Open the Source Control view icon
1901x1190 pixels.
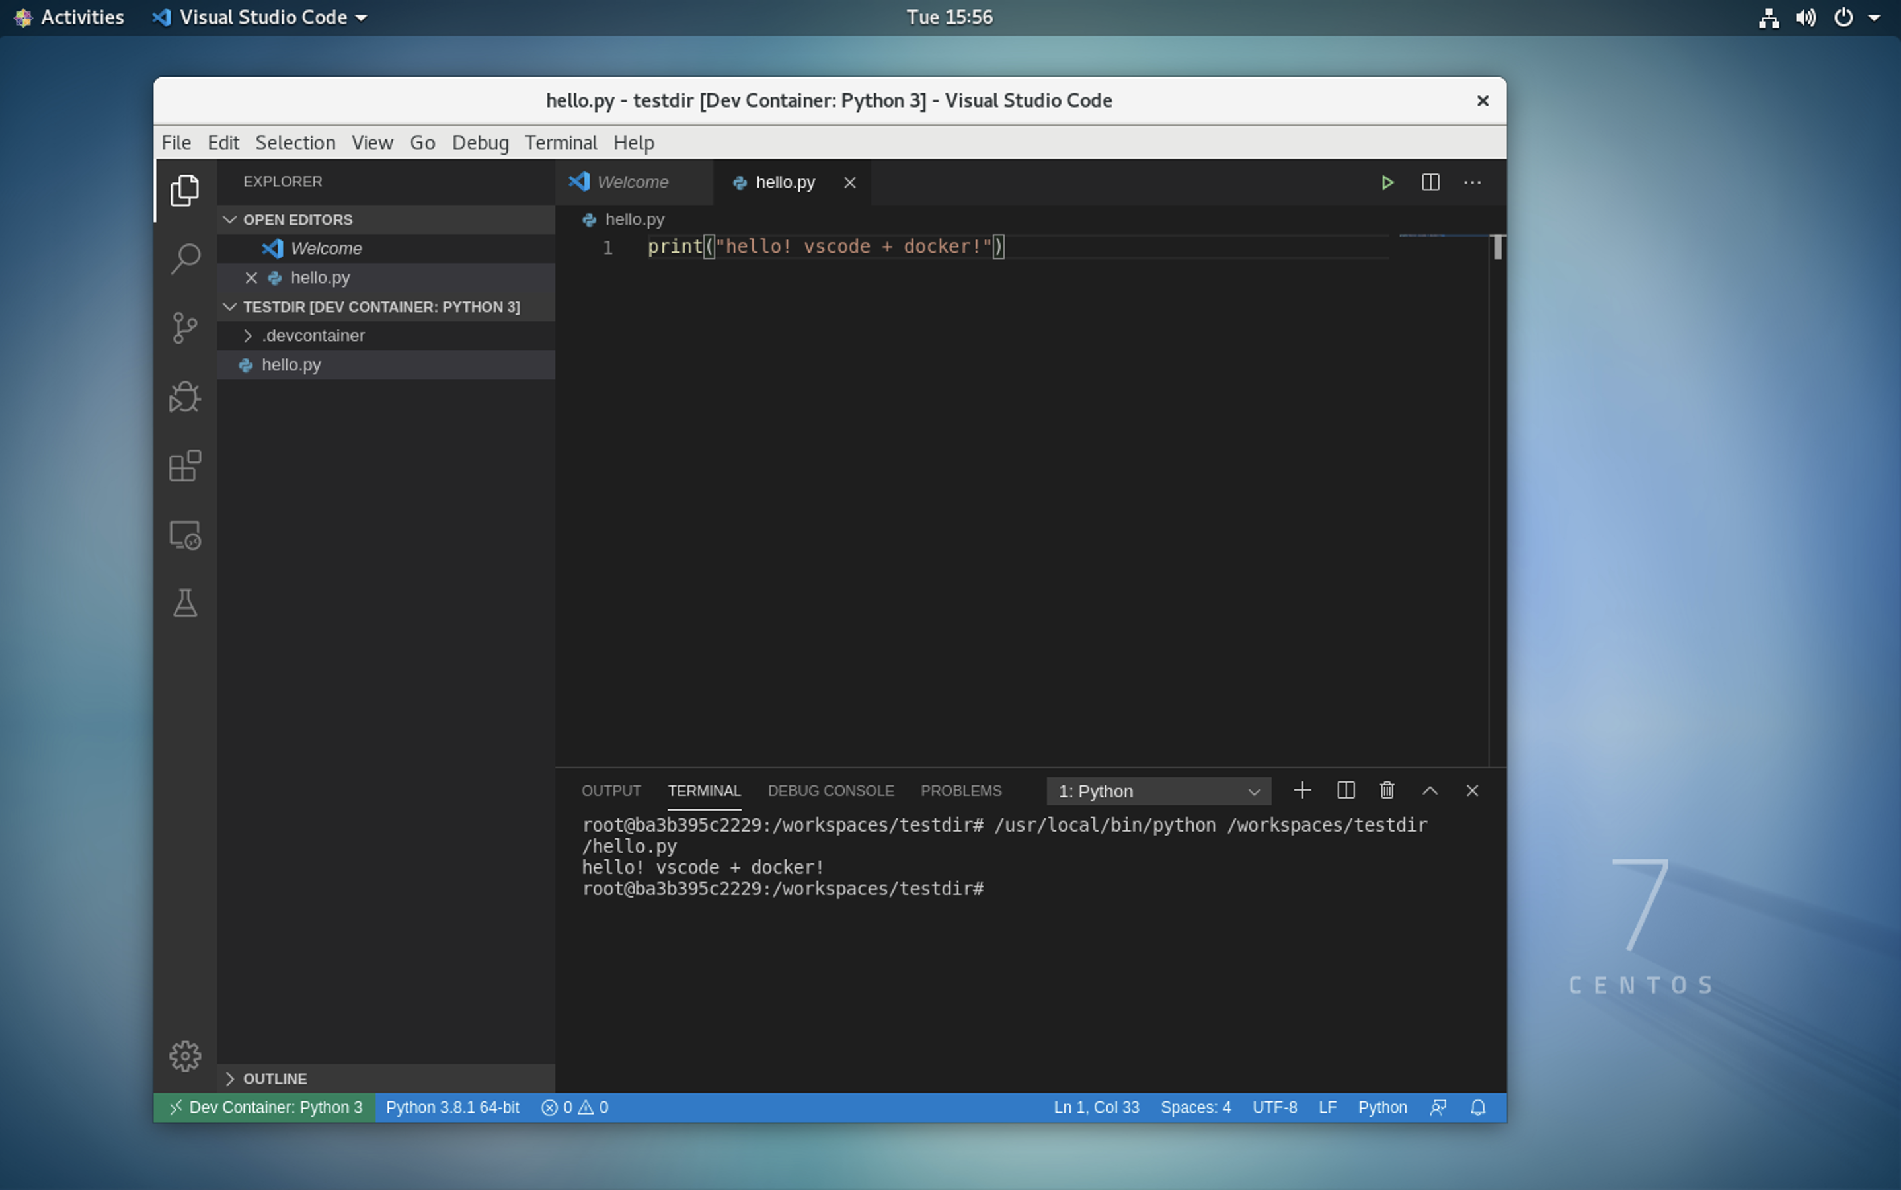tap(185, 328)
